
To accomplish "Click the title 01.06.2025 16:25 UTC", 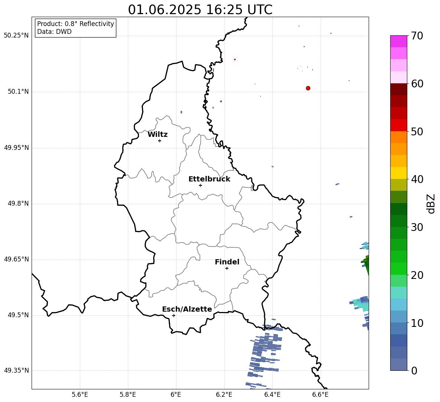I will point(200,10).
